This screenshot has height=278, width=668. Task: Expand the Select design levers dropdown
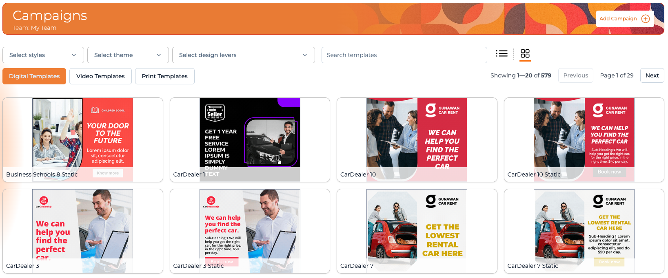pyautogui.click(x=244, y=55)
